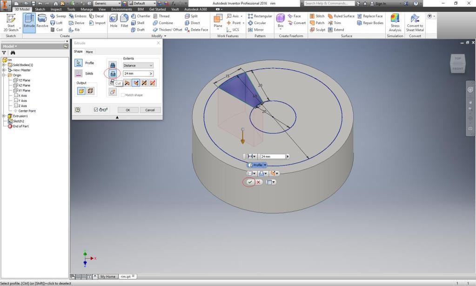
Task: Open the Manage ribbon tab
Action: click(87, 9)
